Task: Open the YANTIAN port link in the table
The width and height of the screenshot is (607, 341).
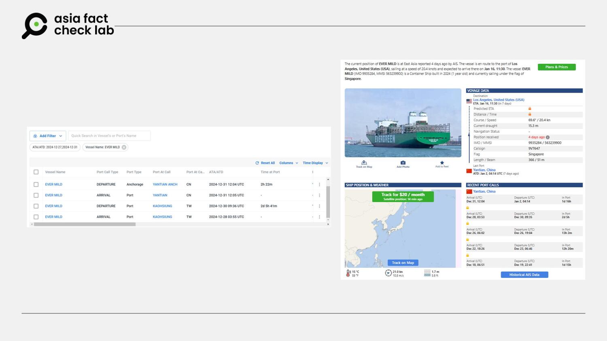Action: 160,195
